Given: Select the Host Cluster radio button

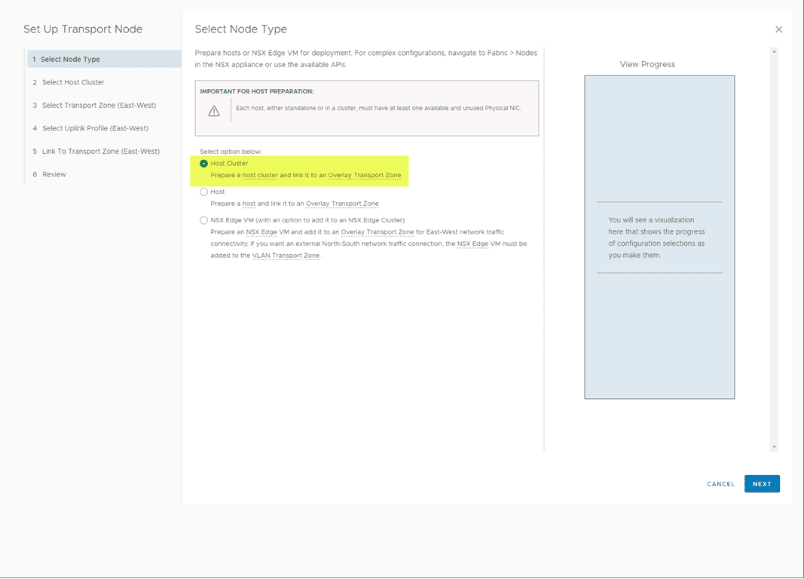Looking at the screenshot, I should point(203,163).
